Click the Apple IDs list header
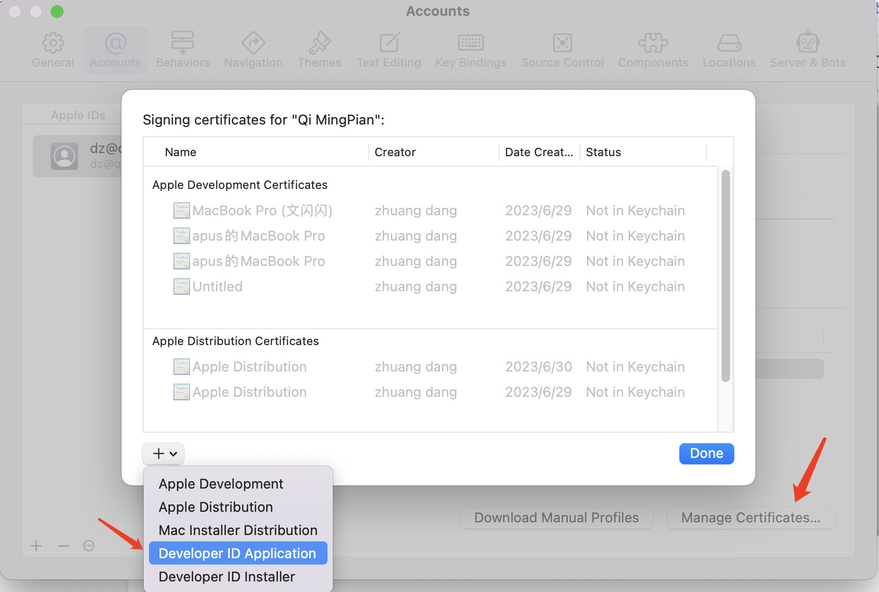The height and width of the screenshot is (592, 879). [x=78, y=115]
